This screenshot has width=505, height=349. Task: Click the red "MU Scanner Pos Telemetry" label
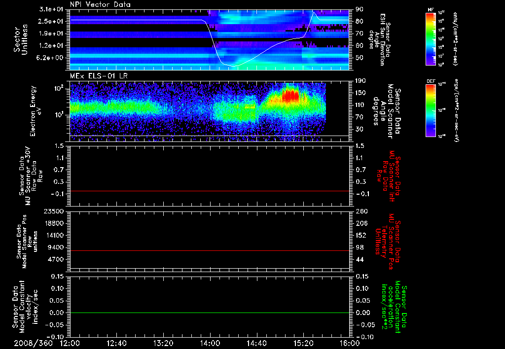click(x=388, y=242)
